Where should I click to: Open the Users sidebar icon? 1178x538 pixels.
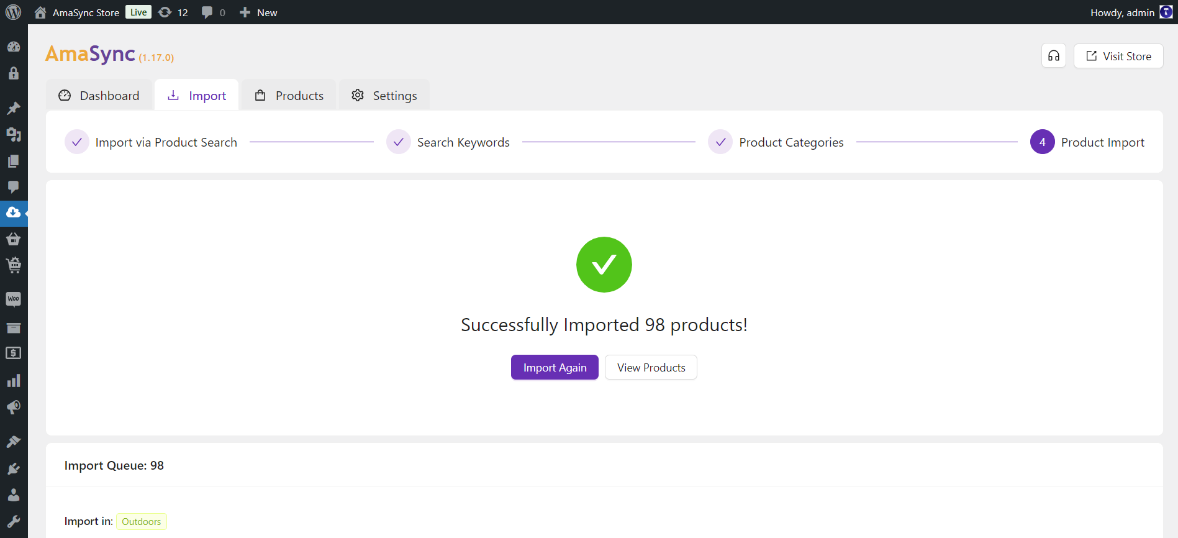[13, 495]
